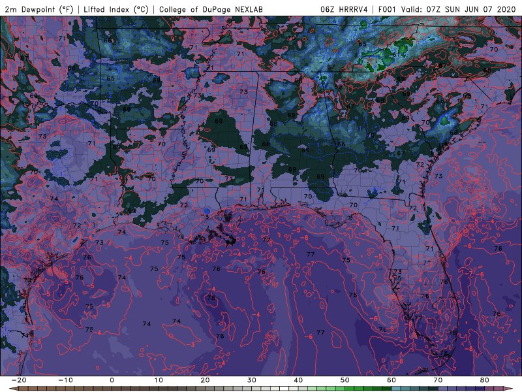
Task: Click 'College of DuPage NEXLAB' header text
Action: pos(211,9)
